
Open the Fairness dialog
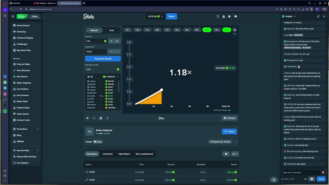pyautogui.click(x=229, y=118)
